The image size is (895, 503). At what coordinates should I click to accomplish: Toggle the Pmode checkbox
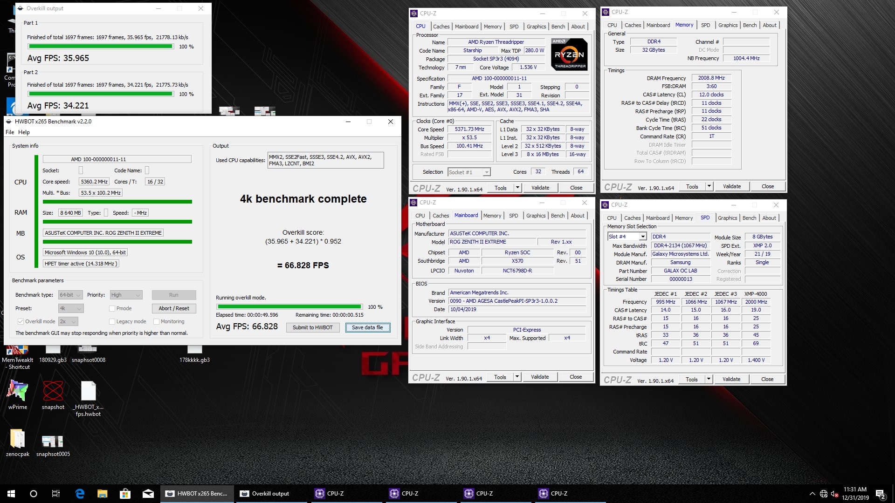tap(112, 308)
